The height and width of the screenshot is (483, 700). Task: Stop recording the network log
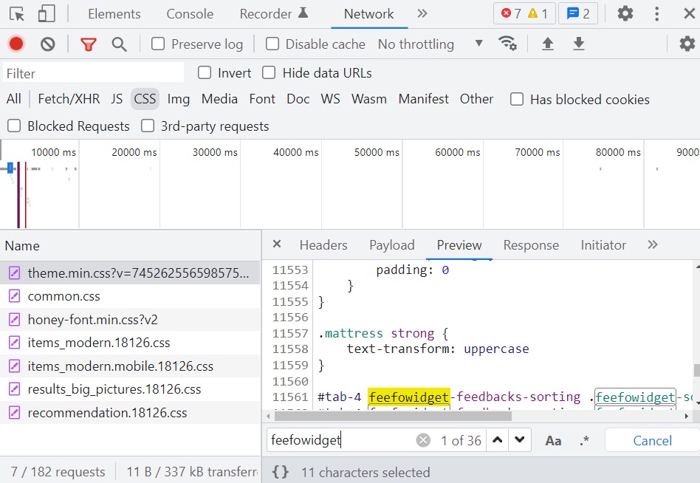(x=16, y=44)
